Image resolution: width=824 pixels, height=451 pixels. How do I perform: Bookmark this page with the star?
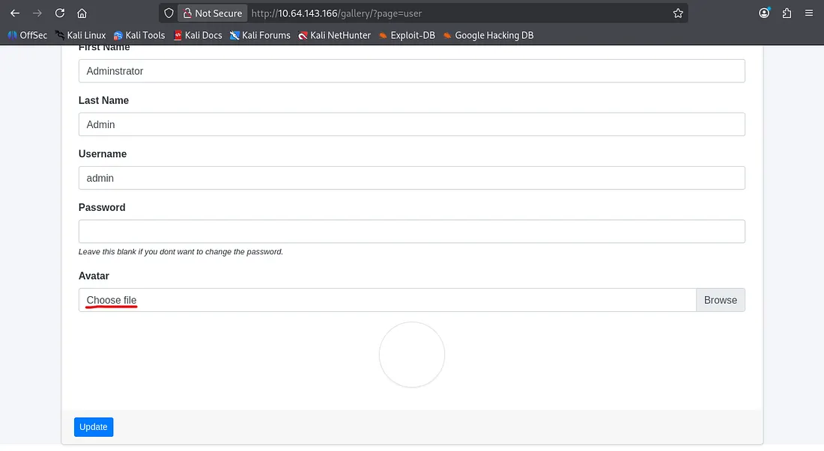coord(678,13)
